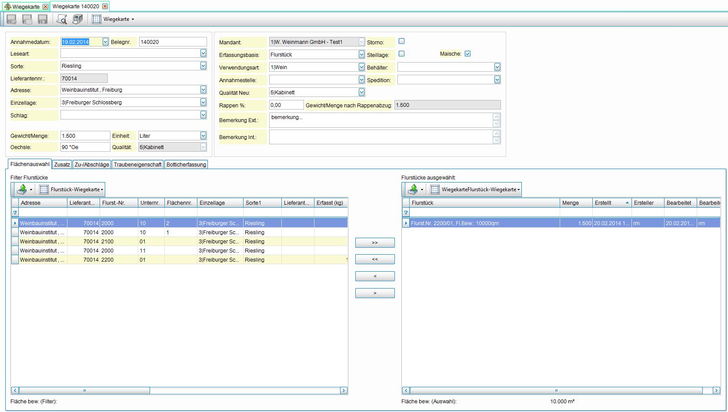Click the << remove all button
The width and height of the screenshot is (728, 412).
click(x=375, y=259)
